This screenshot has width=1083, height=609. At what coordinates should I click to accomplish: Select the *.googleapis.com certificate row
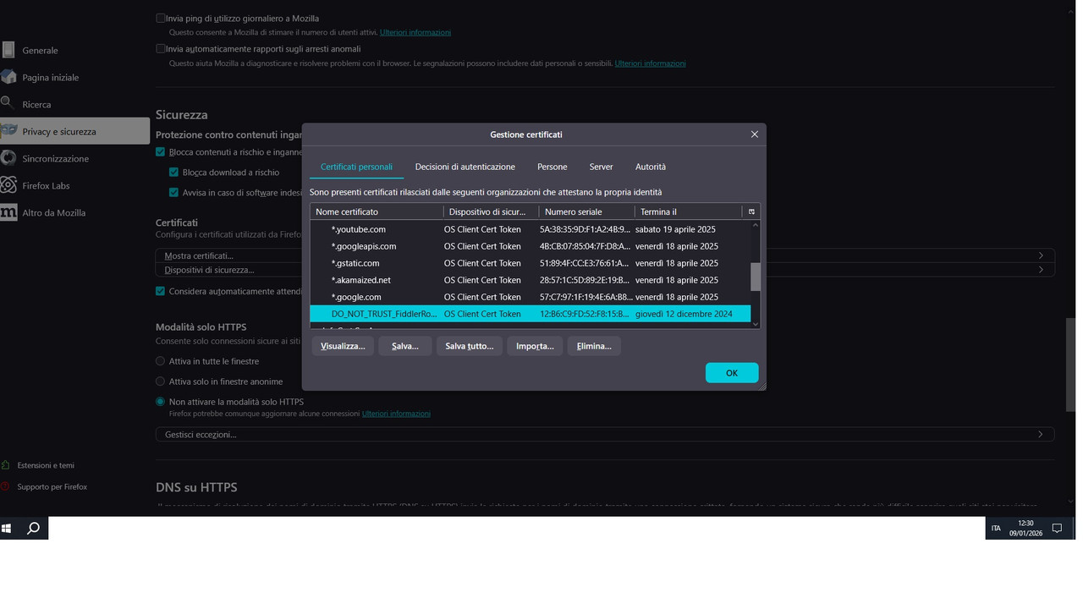(531, 246)
